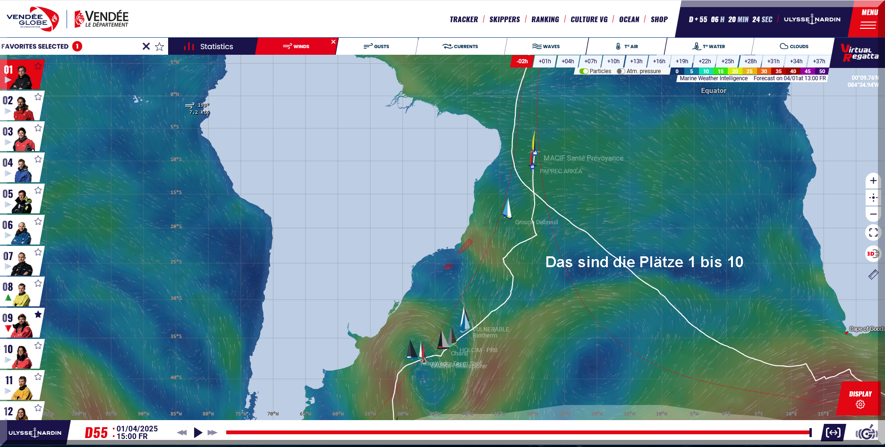The image size is (885, 447).
Task: Clear favorites with the X icon
Action: (x=146, y=46)
